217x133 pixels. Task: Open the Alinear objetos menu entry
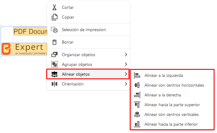click(88, 74)
